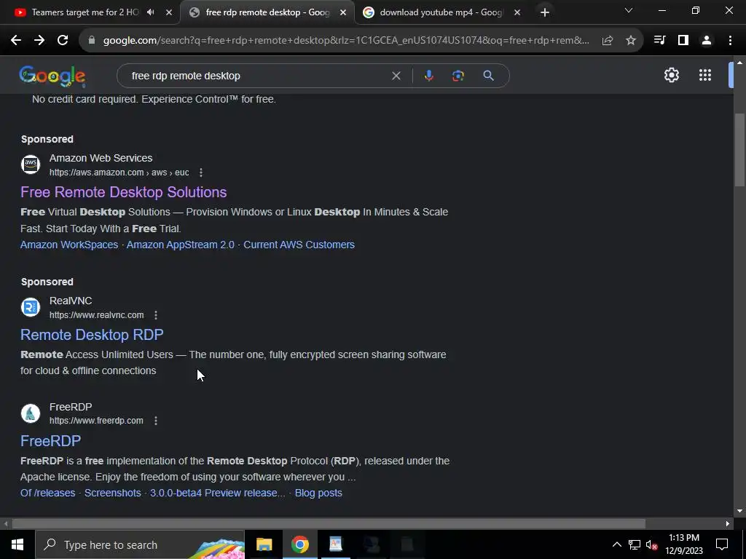
Task: Open Blog posts sitelink
Action: (318, 493)
